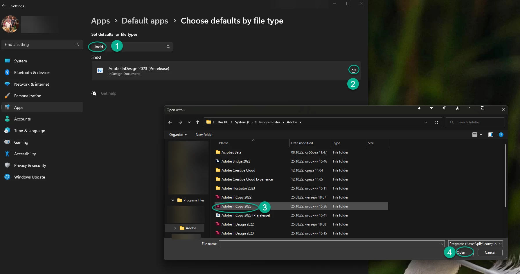
Task: Click the Search Adobe field
Action: [475, 122]
